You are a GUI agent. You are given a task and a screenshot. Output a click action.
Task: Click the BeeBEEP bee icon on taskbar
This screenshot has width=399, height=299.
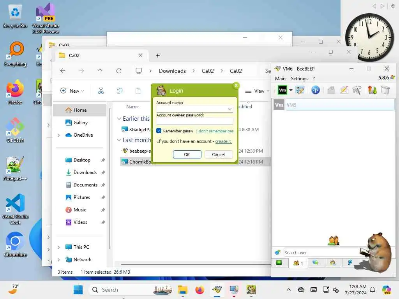coord(217,290)
